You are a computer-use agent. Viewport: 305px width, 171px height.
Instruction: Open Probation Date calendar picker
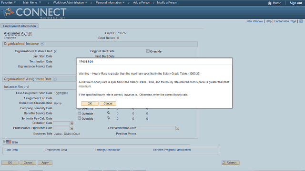(x=72, y=123)
